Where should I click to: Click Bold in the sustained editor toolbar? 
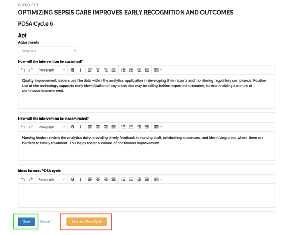(x=73, y=70)
